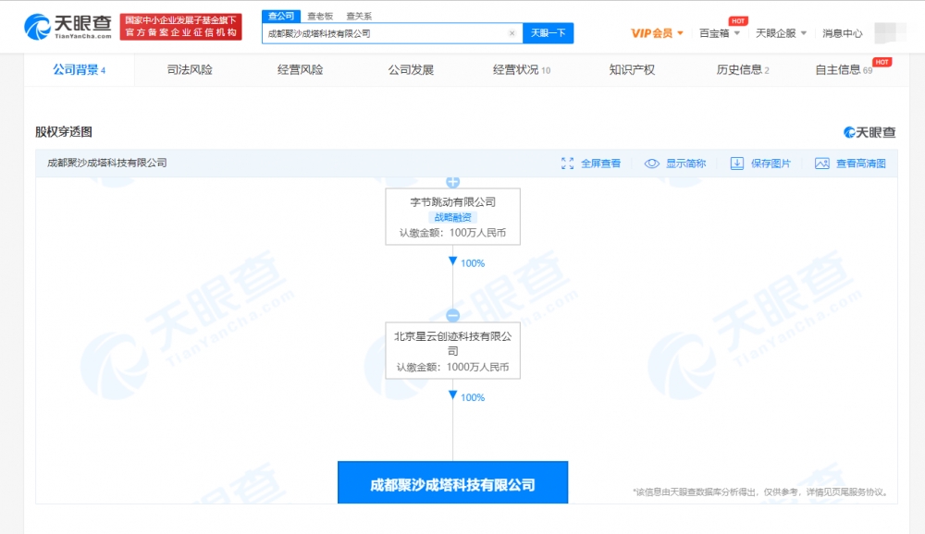Image resolution: width=925 pixels, height=534 pixels.
Task: Switch to the 经营状况 tab
Action: (522, 69)
